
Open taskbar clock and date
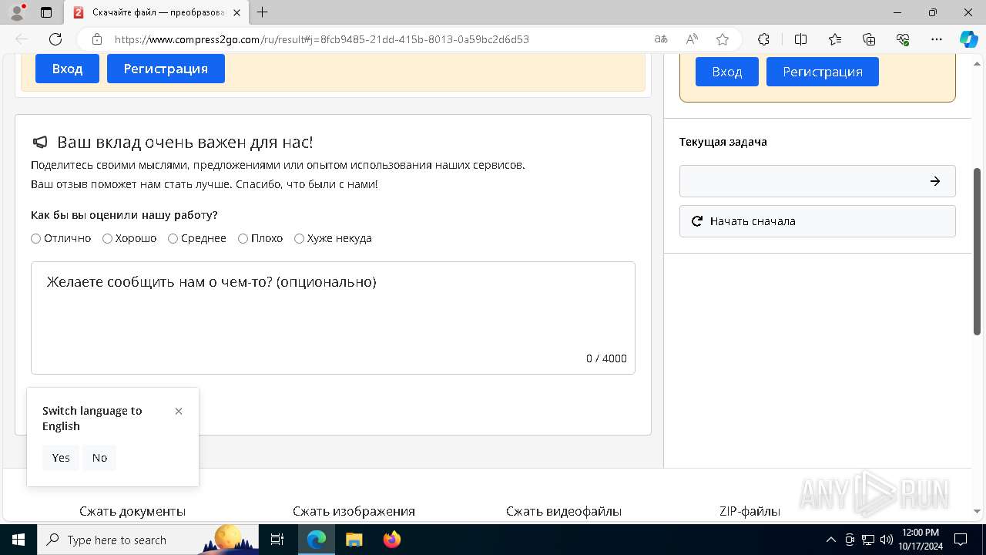(x=920, y=540)
